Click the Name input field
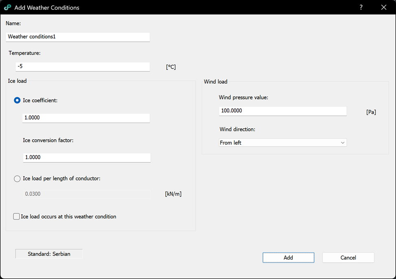 coord(78,37)
